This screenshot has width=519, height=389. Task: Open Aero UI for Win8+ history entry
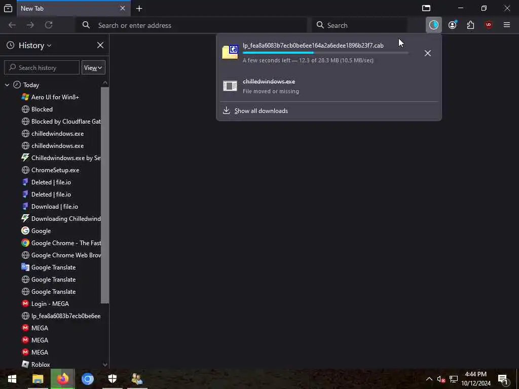tap(55, 97)
